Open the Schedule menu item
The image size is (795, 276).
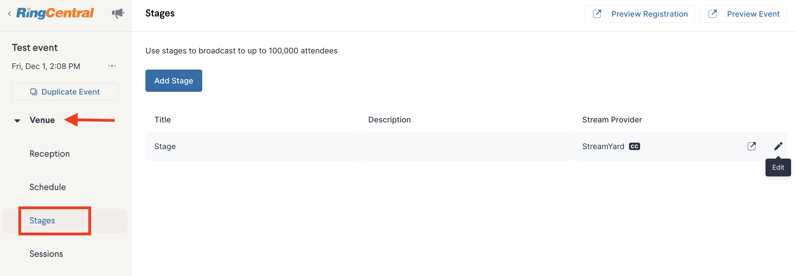coord(48,187)
